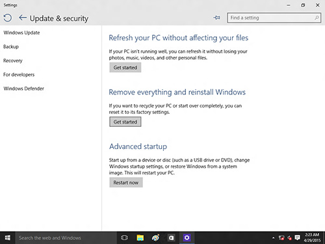The height and width of the screenshot is (244, 325).
Task: Open the Backup section
Action: coord(11,47)
